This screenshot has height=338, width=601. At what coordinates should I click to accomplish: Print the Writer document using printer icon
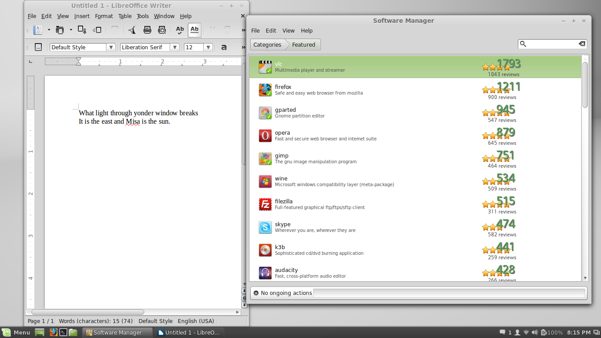point(147,30)
